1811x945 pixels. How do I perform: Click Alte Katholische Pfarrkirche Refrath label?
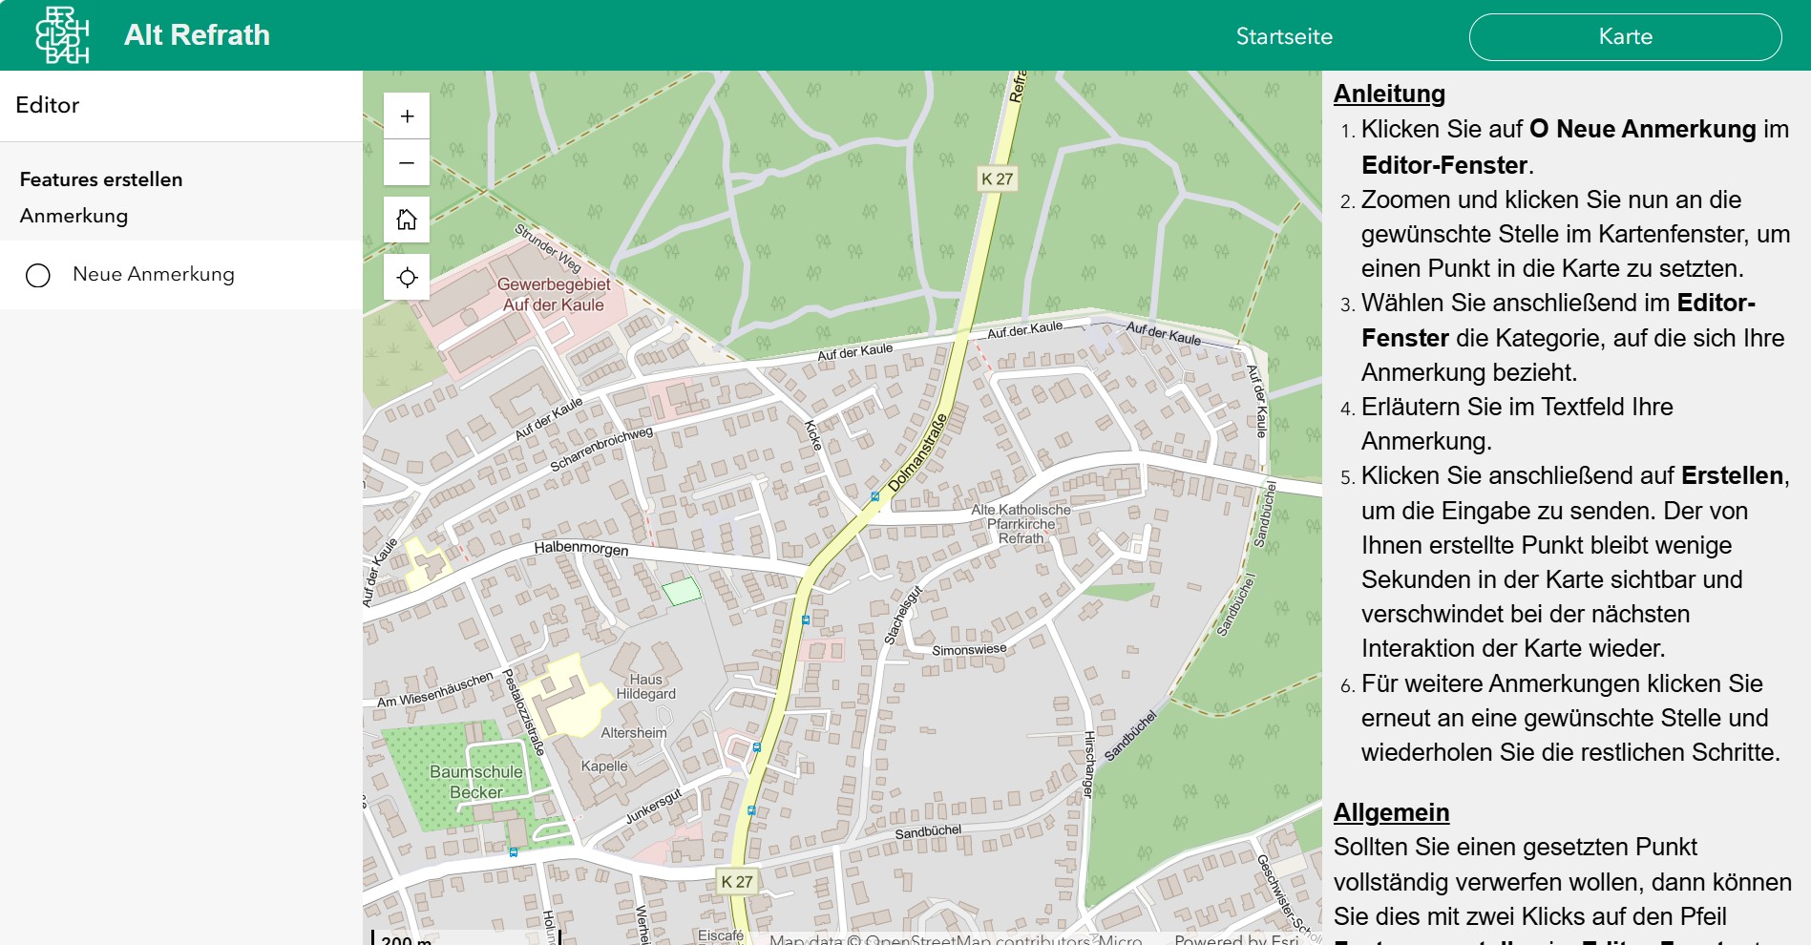pyautogui.click(x=1021, y=524)
